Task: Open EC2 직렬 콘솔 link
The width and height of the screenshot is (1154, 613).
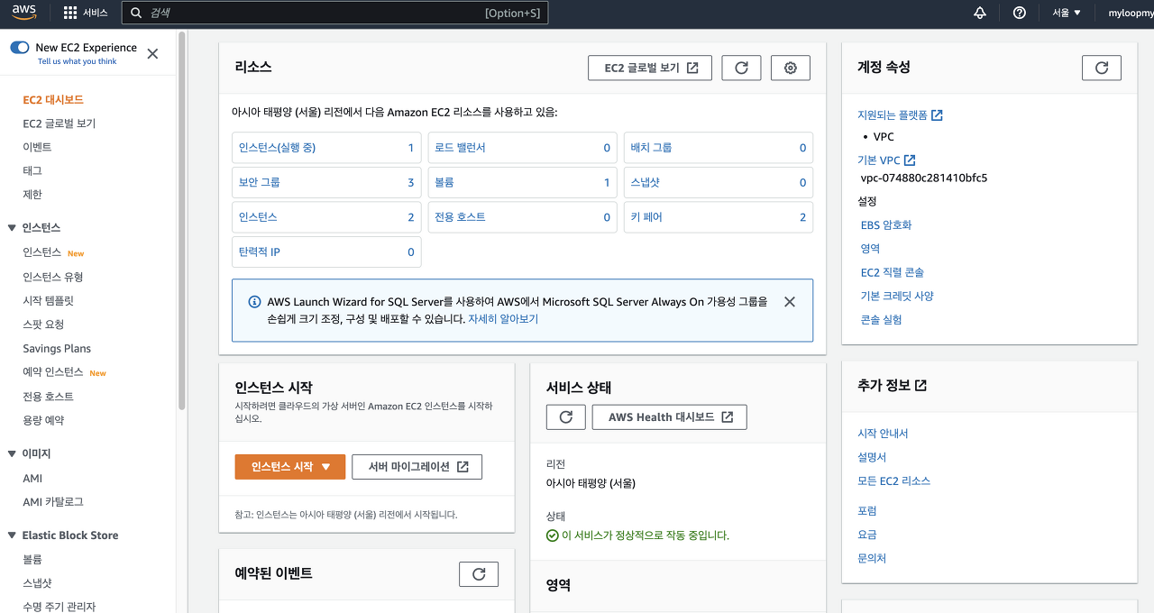Action: [x=893, y=272]
